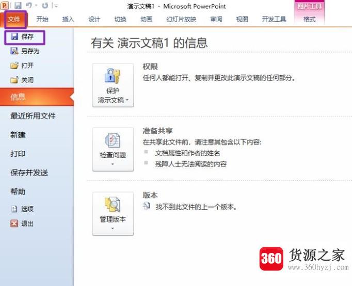Select the 信息 section
The image size is (352, 286).
[37, 97]
